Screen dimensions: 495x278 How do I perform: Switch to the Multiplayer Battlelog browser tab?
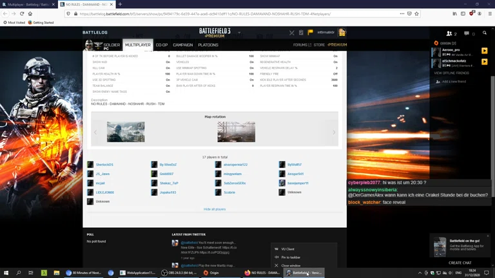pos(27,5)
